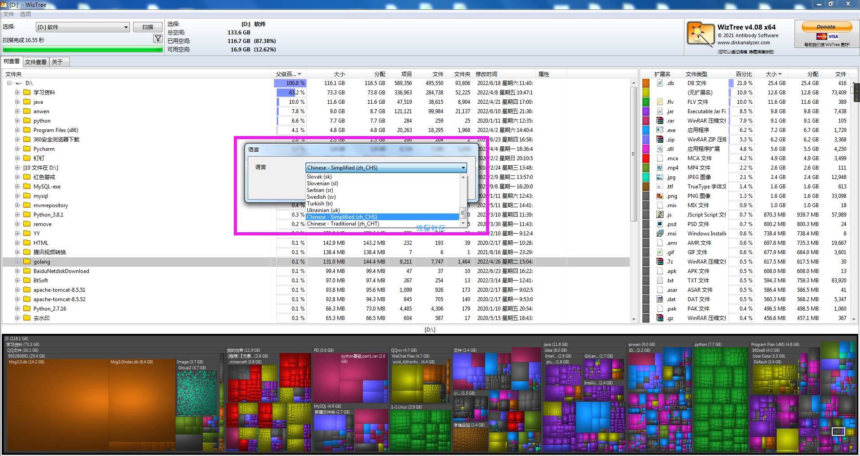The image size is (860, 456).
Task: Sort file types by 大小 column
Action: click(x=773, y=74)
